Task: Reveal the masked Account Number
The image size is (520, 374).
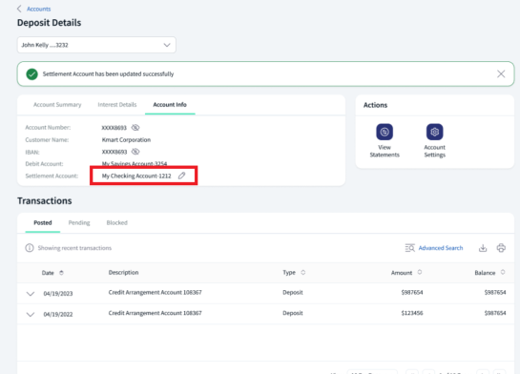Action: pyautogui.click(x=135, y=127)
